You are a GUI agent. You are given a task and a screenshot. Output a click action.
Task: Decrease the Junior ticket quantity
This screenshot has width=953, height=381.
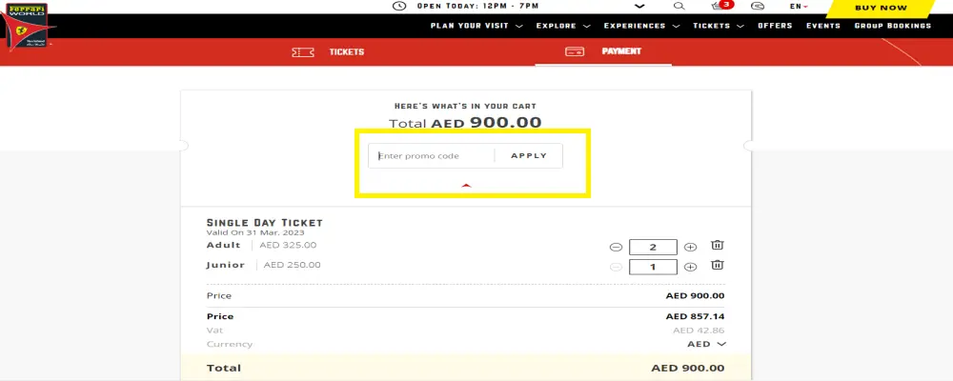pyautogui.click(x=616, y=267)
